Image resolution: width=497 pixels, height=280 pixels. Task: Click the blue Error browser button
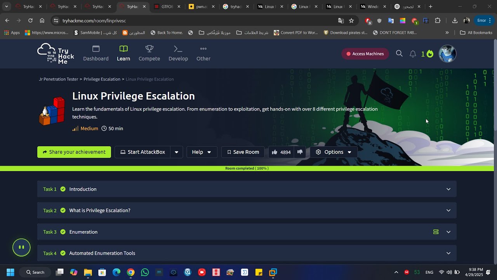tap(484, 21)
